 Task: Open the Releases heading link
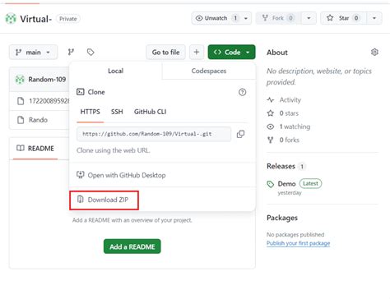(x=281, y=166)
